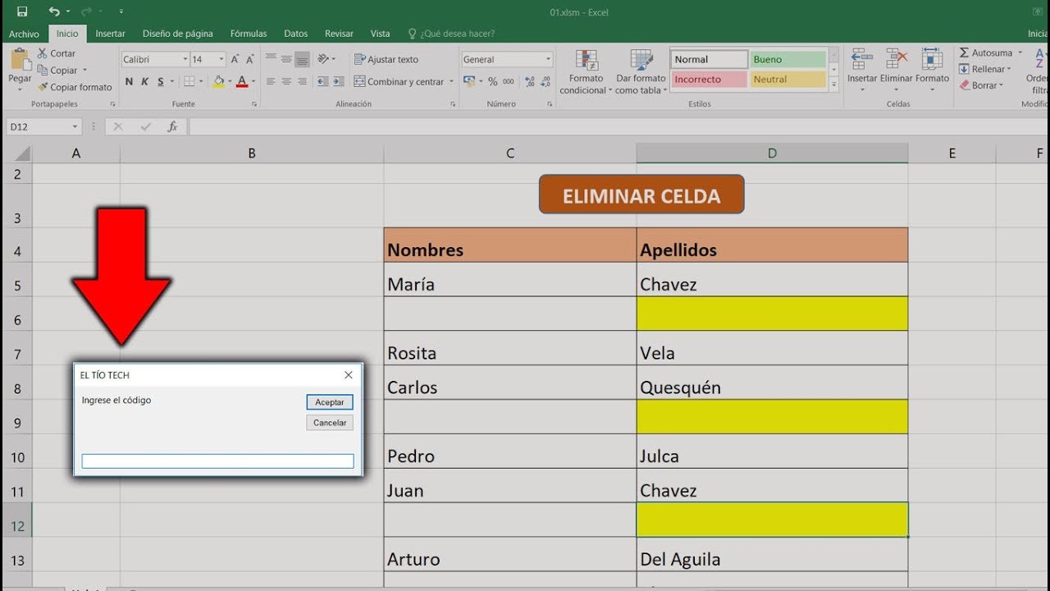Click the increase decimal icon
Viewport: 1050px width, 591px height.
pos(530,82)
